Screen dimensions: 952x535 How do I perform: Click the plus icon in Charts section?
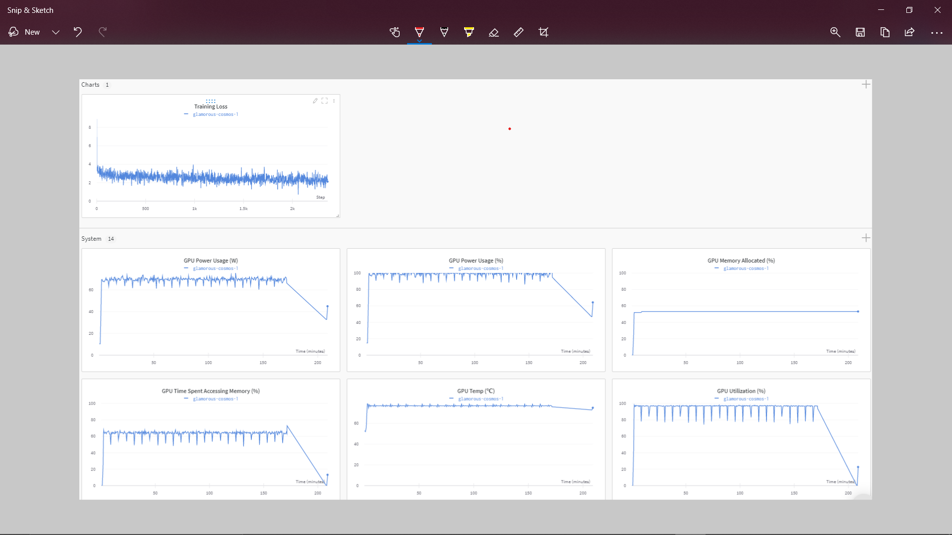866,84
